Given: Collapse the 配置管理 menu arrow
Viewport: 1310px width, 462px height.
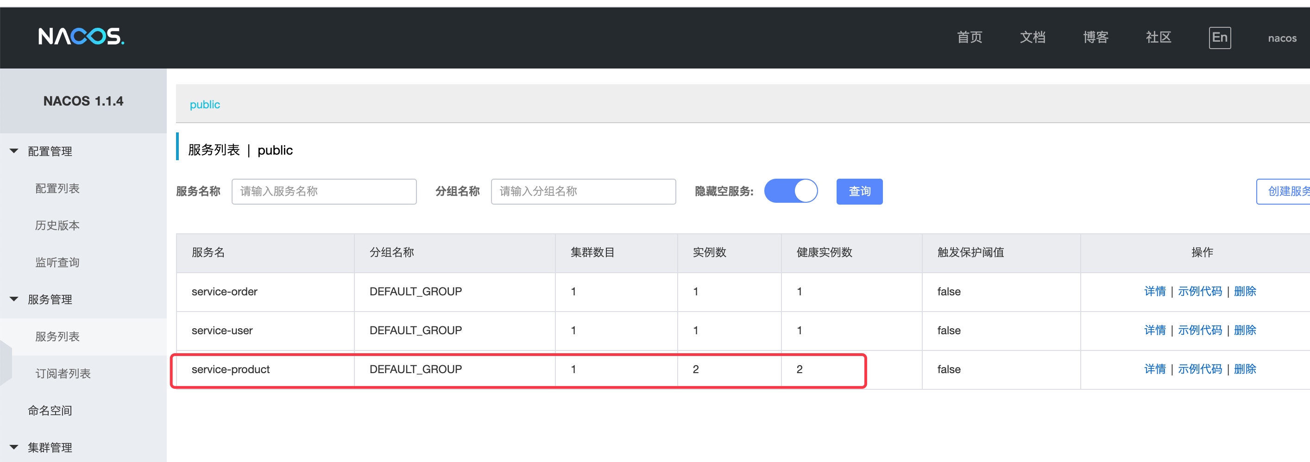Looking at the screenshot, I should (14, 151).
